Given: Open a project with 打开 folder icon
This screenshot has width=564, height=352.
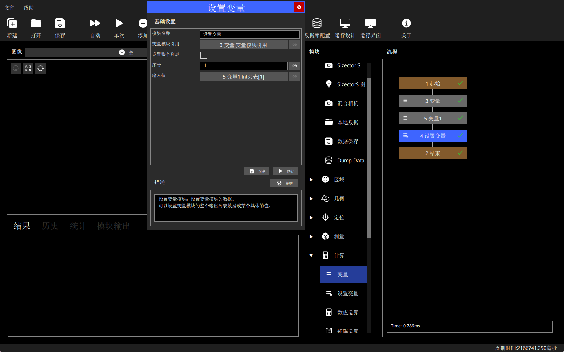Looking at the screenshot, I should [36, 23].
